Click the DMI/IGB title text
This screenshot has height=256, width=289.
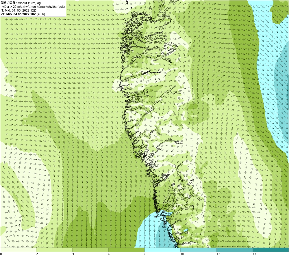click(x=8, y=3)
